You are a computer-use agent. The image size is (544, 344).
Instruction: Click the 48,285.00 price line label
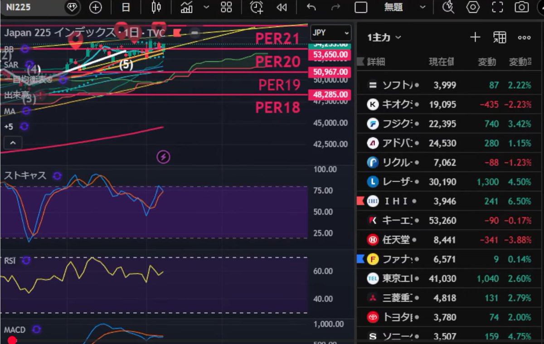pos(330,95)
